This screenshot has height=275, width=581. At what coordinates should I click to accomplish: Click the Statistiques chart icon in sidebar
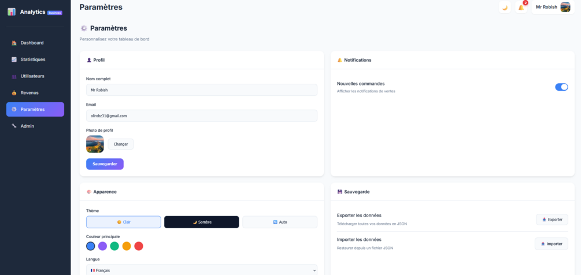[14, 60]
